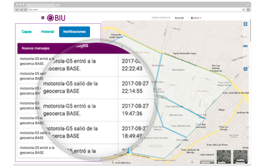Click Santa Gertrudis Copo map label

(x=184, y=53)
